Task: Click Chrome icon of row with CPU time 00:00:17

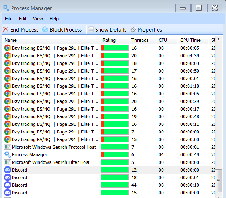Action: tap(8, 109)
